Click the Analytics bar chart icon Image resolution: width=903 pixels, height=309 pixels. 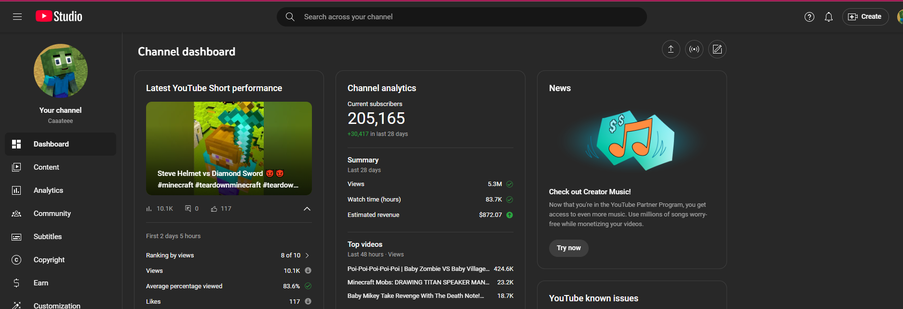[x=16, y=190]
